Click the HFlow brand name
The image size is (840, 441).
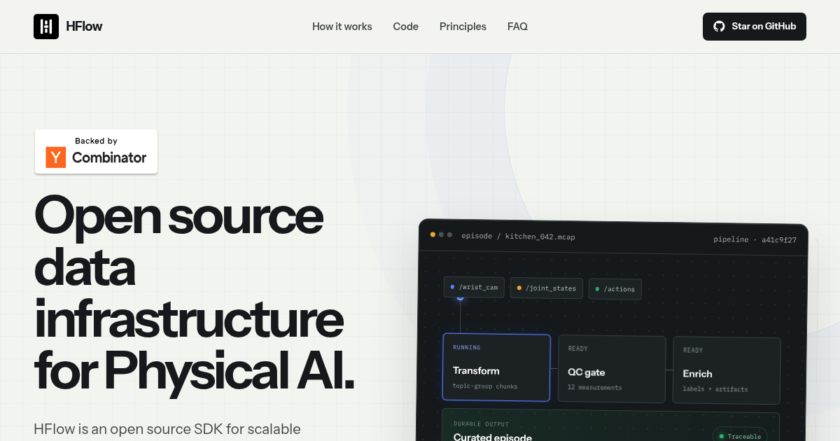84,27
